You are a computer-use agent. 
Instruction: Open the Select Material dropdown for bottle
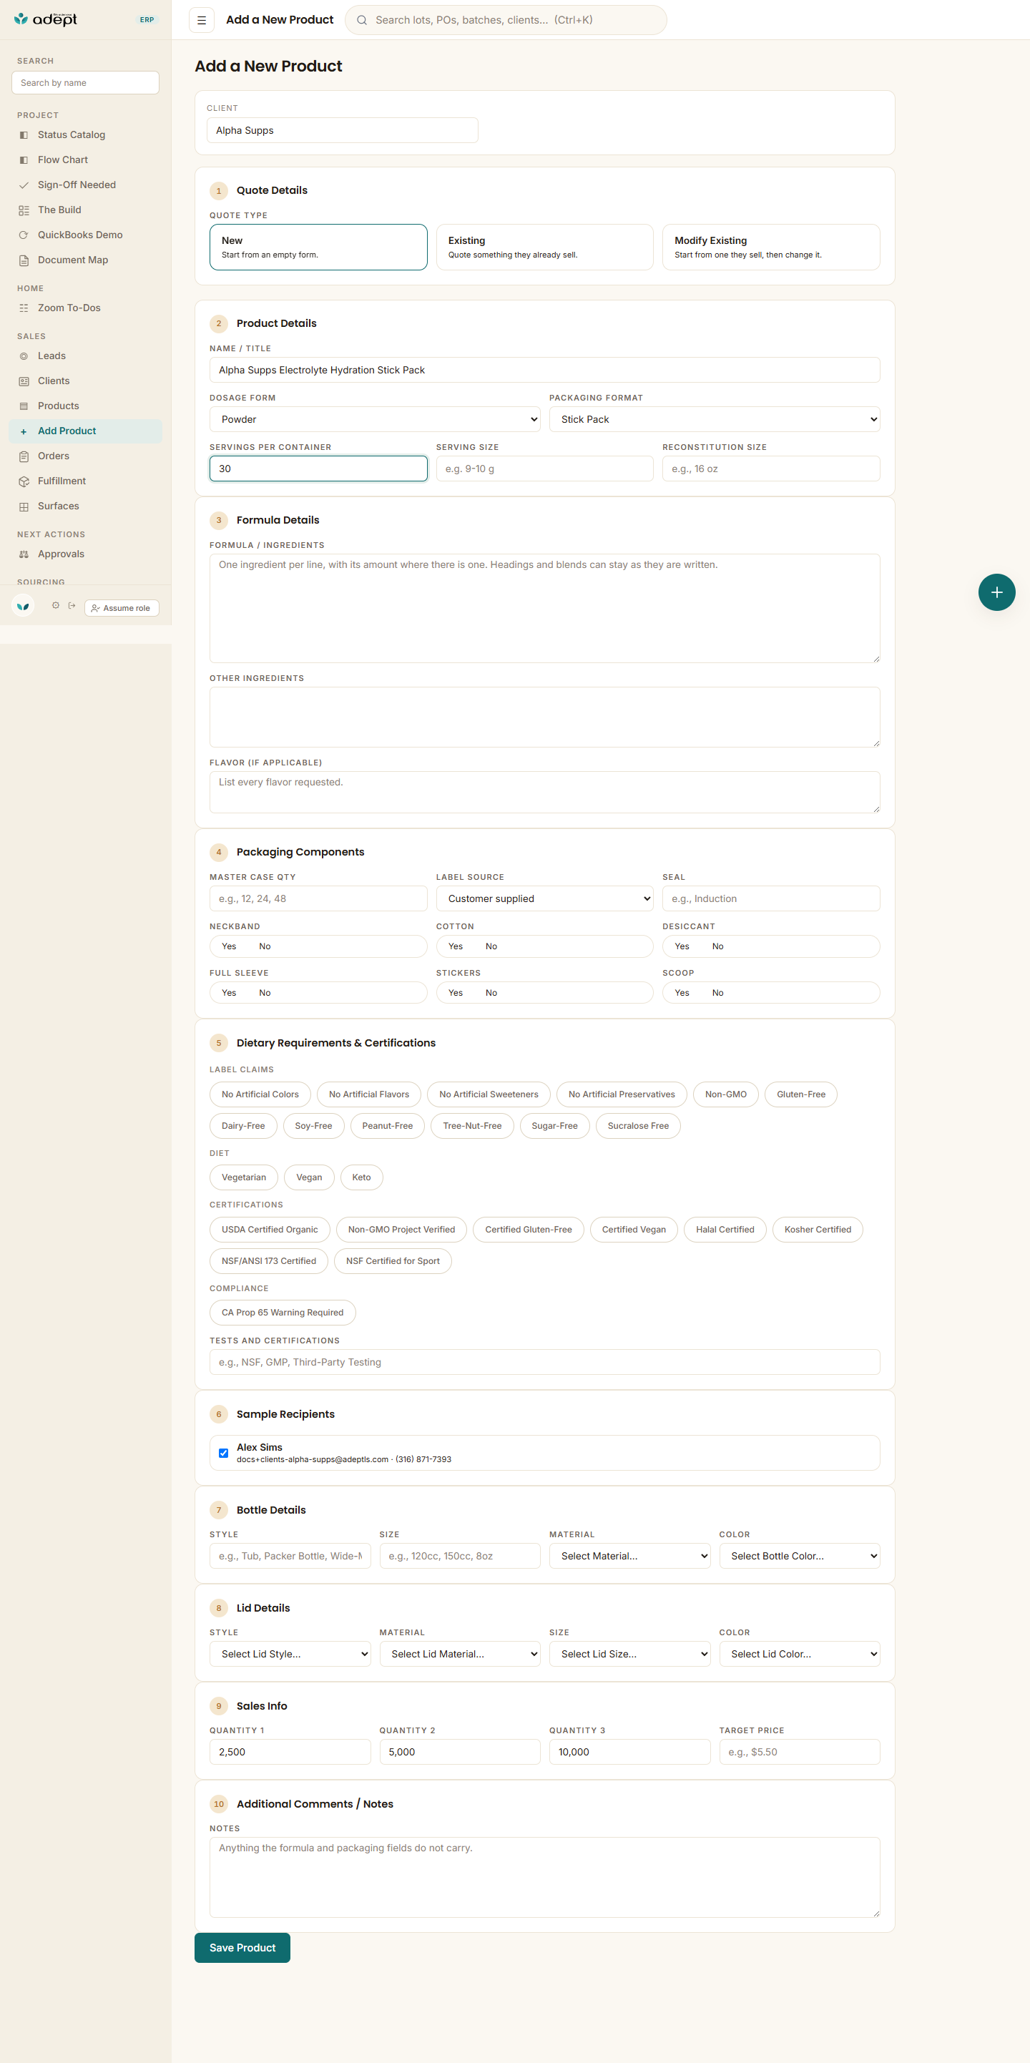pyautogui.click(x=629, y=1556)
